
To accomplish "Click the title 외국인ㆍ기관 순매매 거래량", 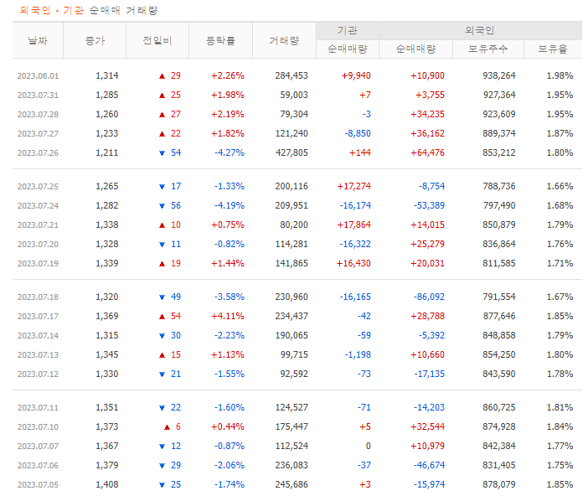I will (89, 10).
